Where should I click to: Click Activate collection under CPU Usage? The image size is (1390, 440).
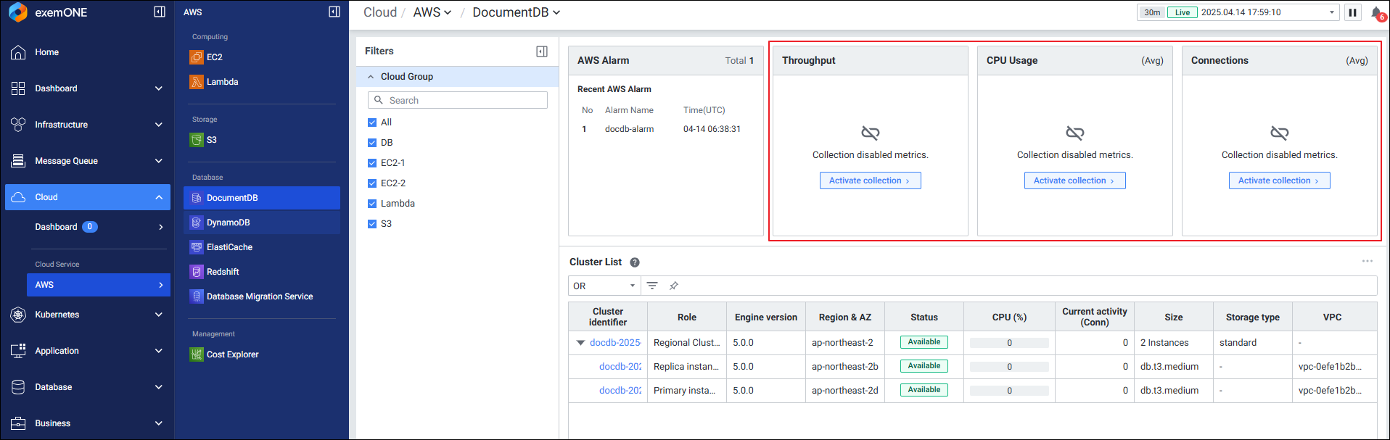1074,180
